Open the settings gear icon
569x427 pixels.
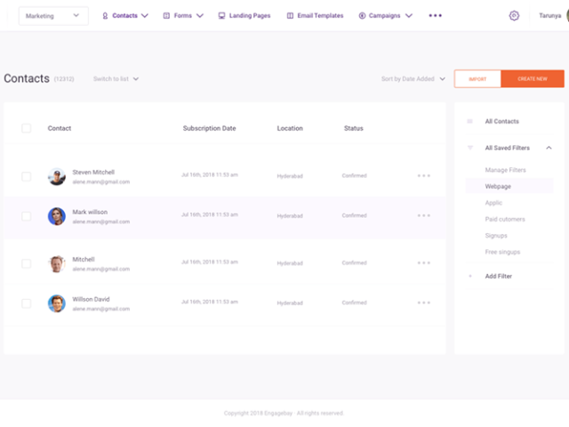[514, 16]
